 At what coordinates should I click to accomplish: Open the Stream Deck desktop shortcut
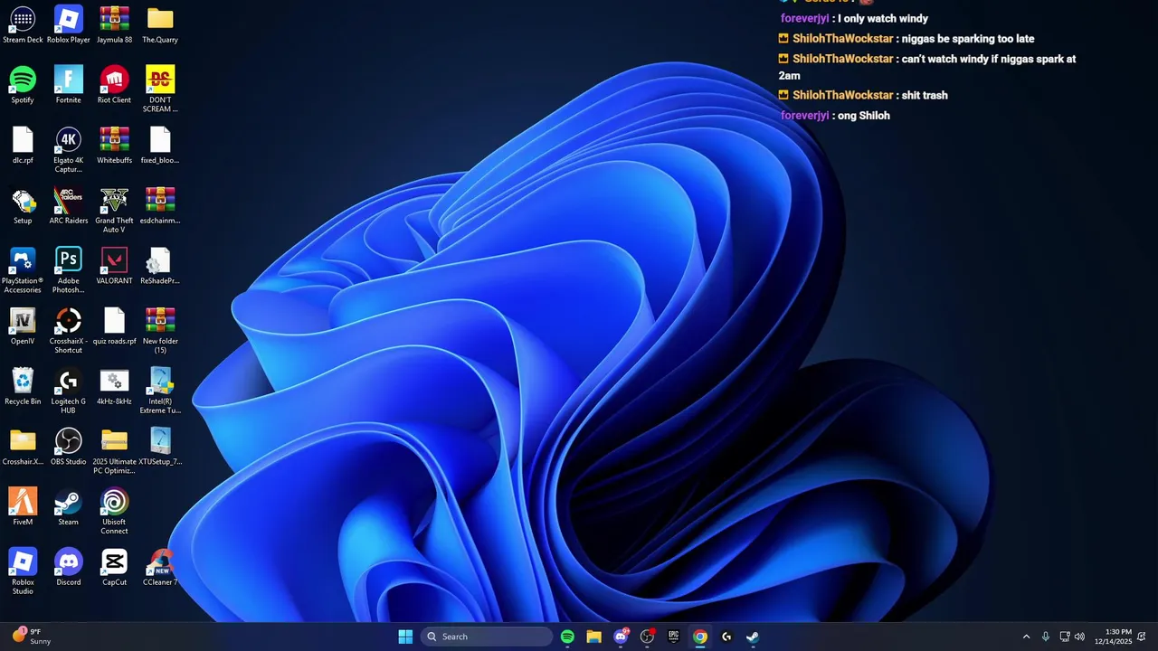click(23, 24)
